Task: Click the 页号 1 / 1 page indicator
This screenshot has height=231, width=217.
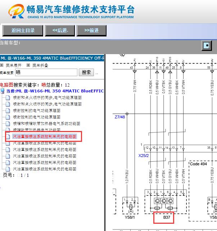Action: 16,175
